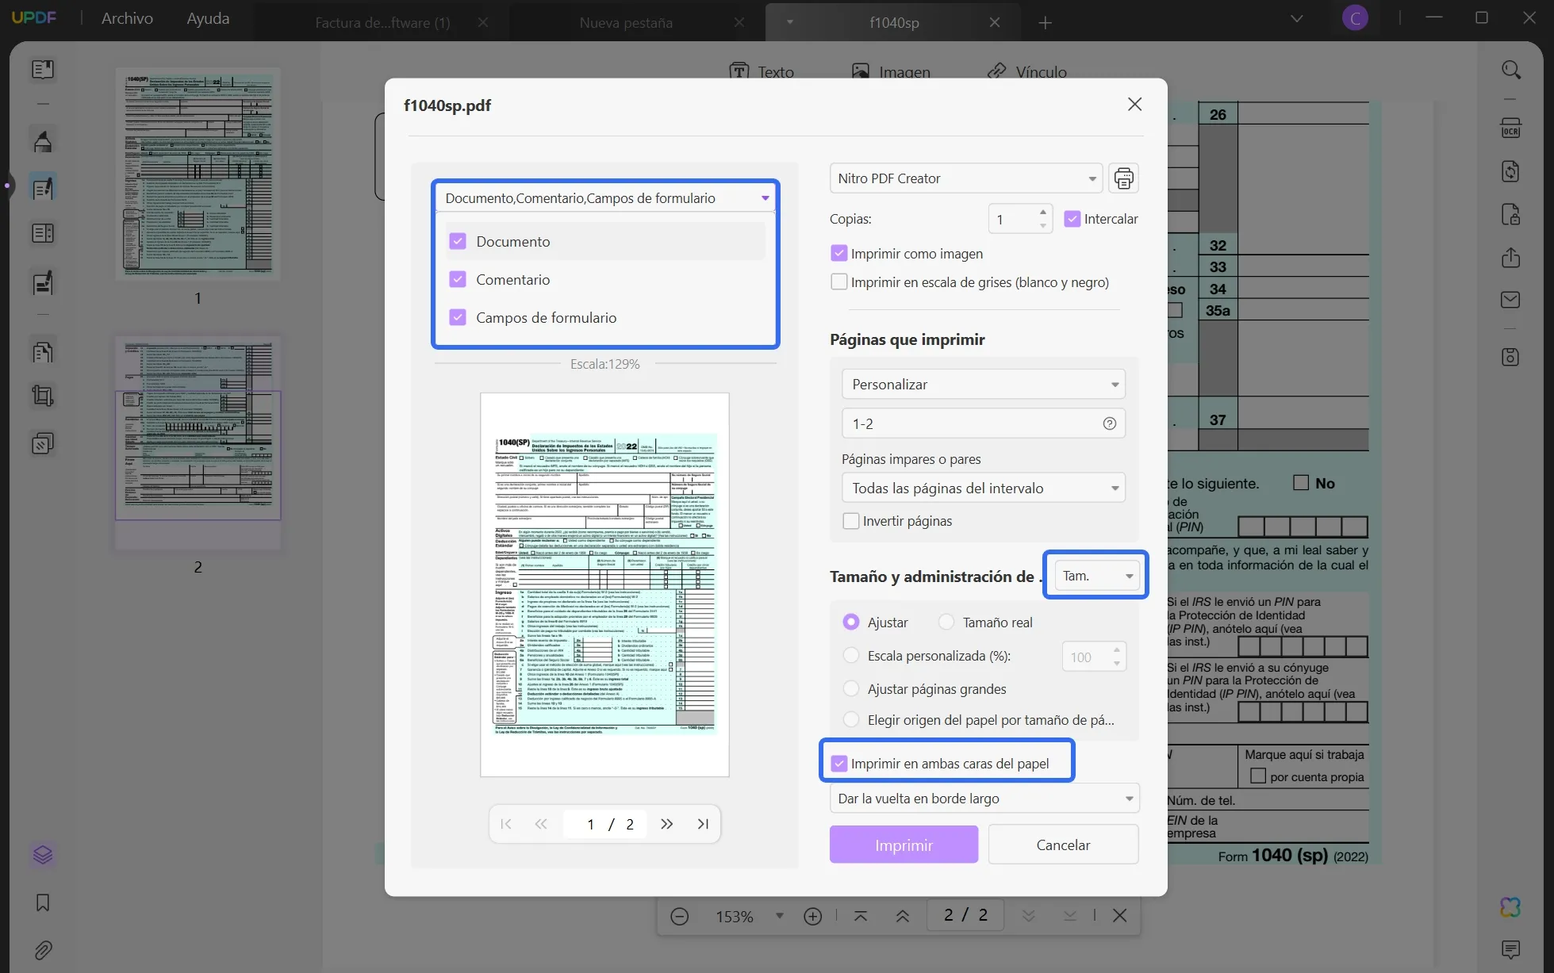The width and height of the screenshot is (1554, 973).
Task: Uncheck the Comentario checkbox
Action: [458, 279]
